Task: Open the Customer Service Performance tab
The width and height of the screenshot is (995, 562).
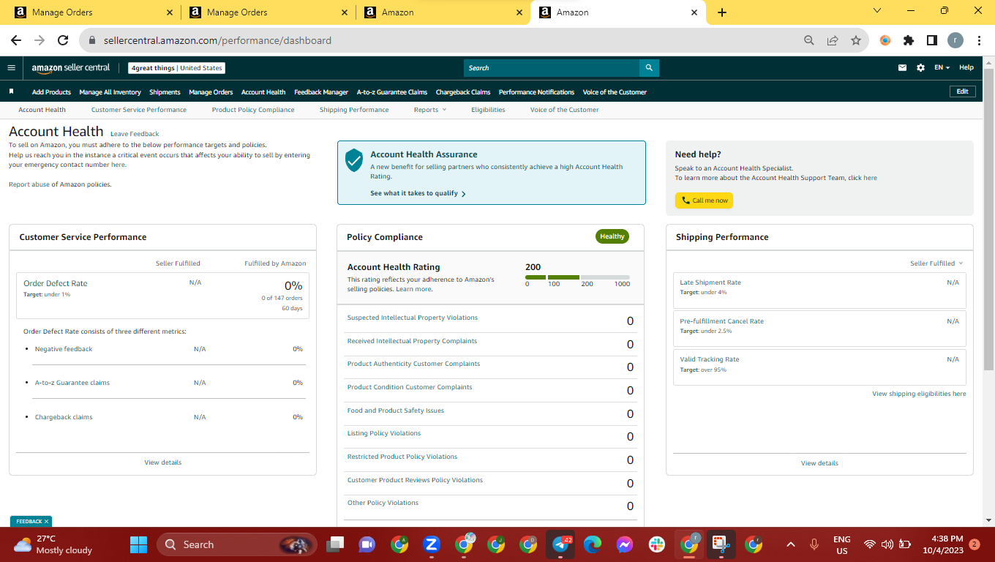Action: 139,110
